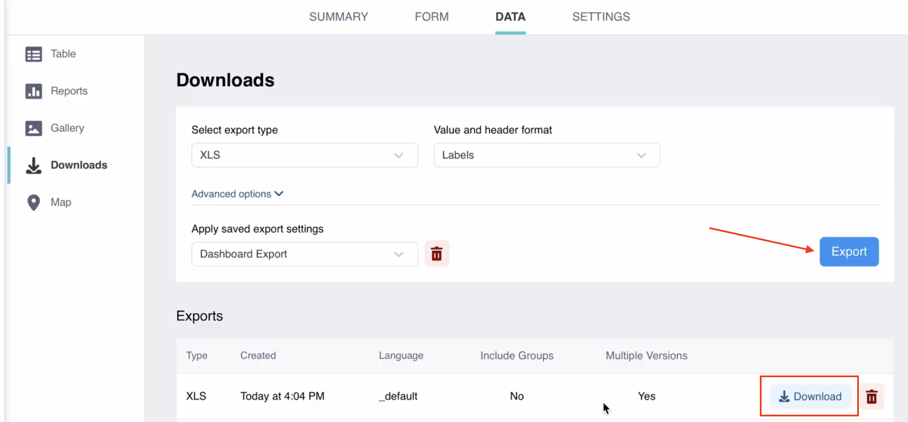Delete the XLS export created today
This screenshot has height=422, width=908.
[x=872, y=396]
